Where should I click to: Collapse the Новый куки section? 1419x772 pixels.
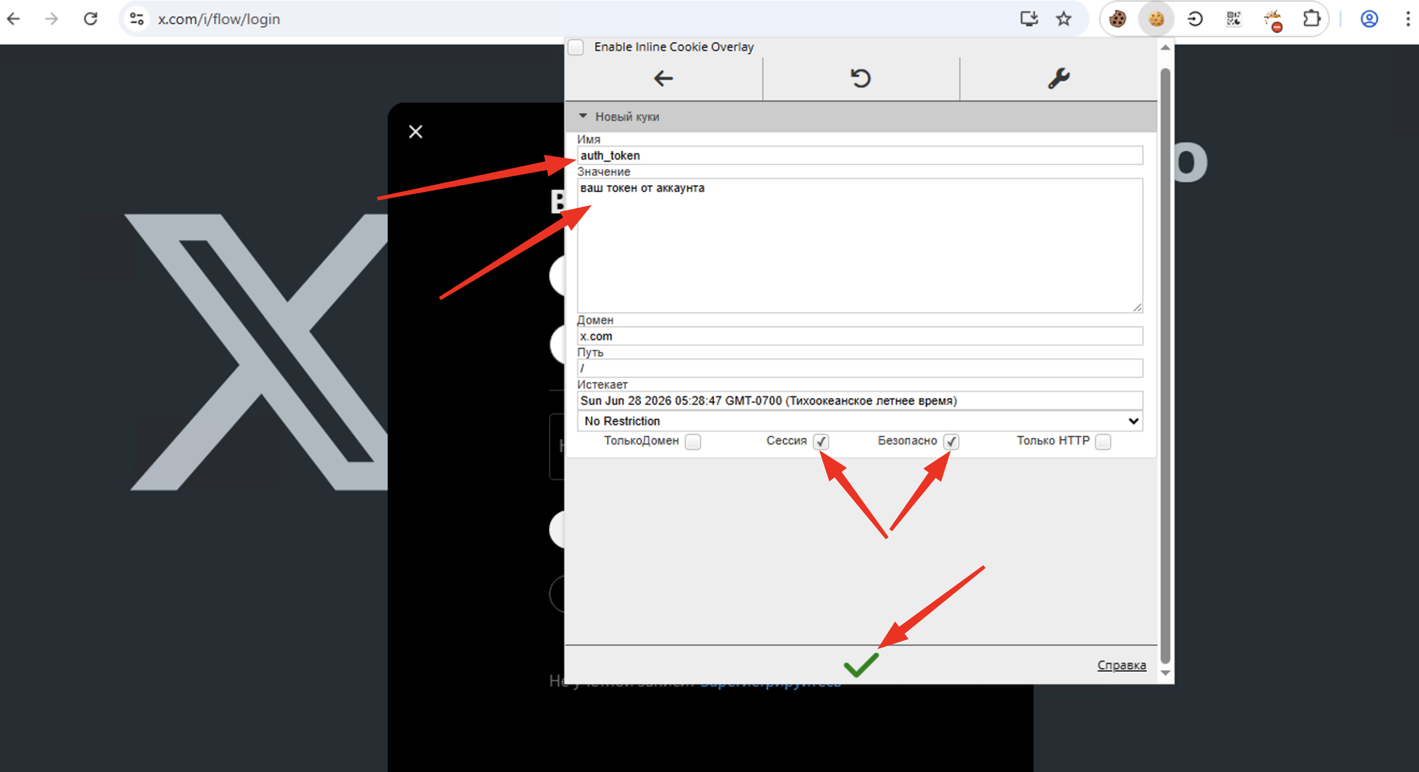pyautogui.click(x=583, y=116)
